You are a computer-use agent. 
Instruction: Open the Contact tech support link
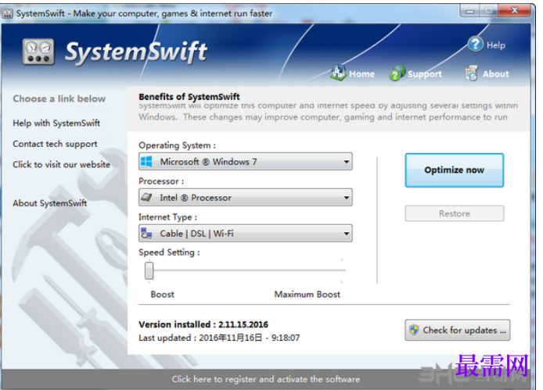[55, 144]
